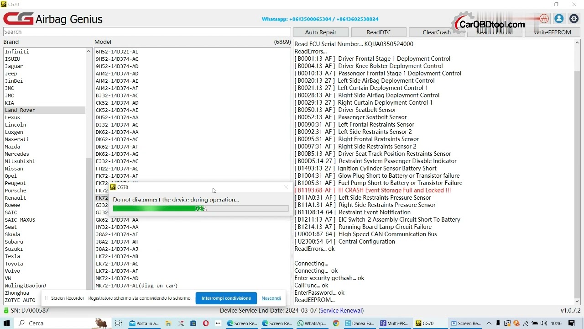This screenshot has height=329, width=584.
Task: Select Volvo in the Brand list
Action: tap(44, 271)
